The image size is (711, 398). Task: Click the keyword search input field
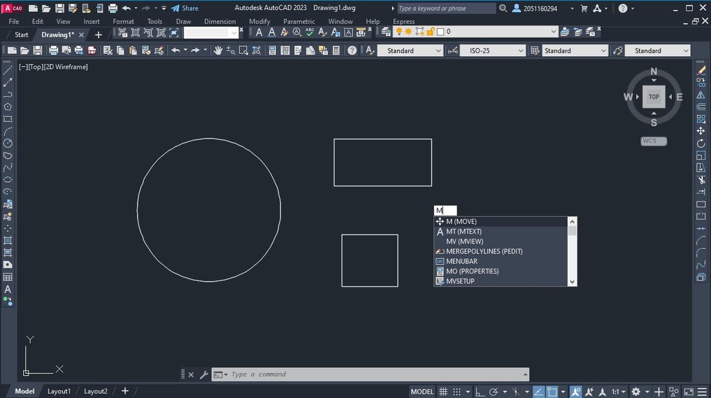[446, 8]
